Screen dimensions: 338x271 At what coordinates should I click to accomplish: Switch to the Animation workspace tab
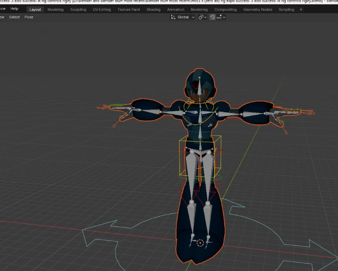pyautogui.click(x=176, y=9)
